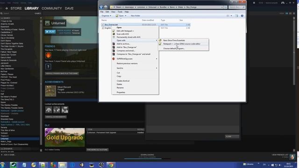
Task: Click the Explorer forward navigation arrow
Action: pyautogui.click(x=106, y=7)
